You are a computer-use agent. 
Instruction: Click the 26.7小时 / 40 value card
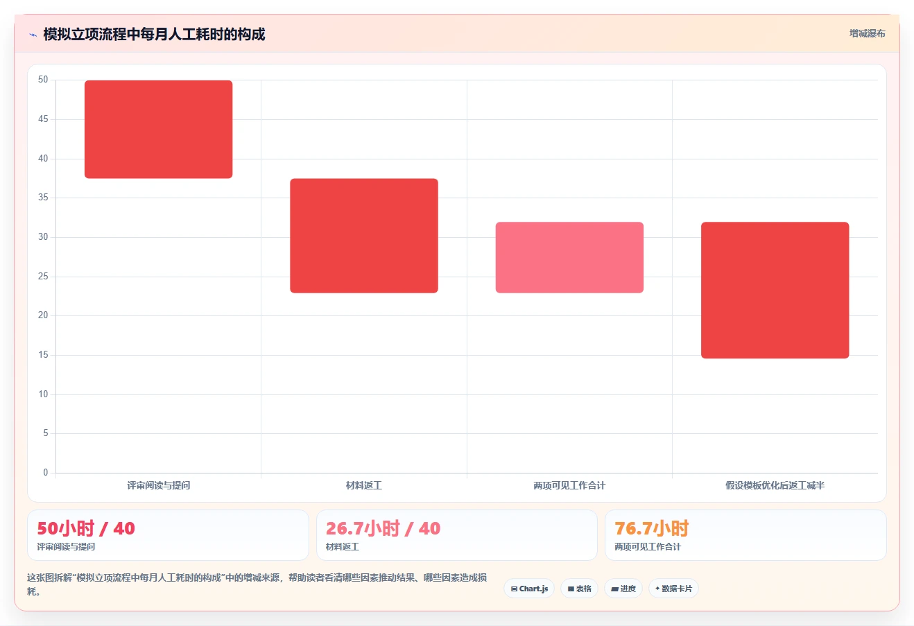457,535
